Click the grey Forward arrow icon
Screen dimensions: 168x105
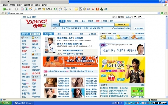point(16,9)
